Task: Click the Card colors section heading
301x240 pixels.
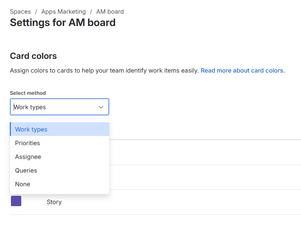Action: [33, 56]
